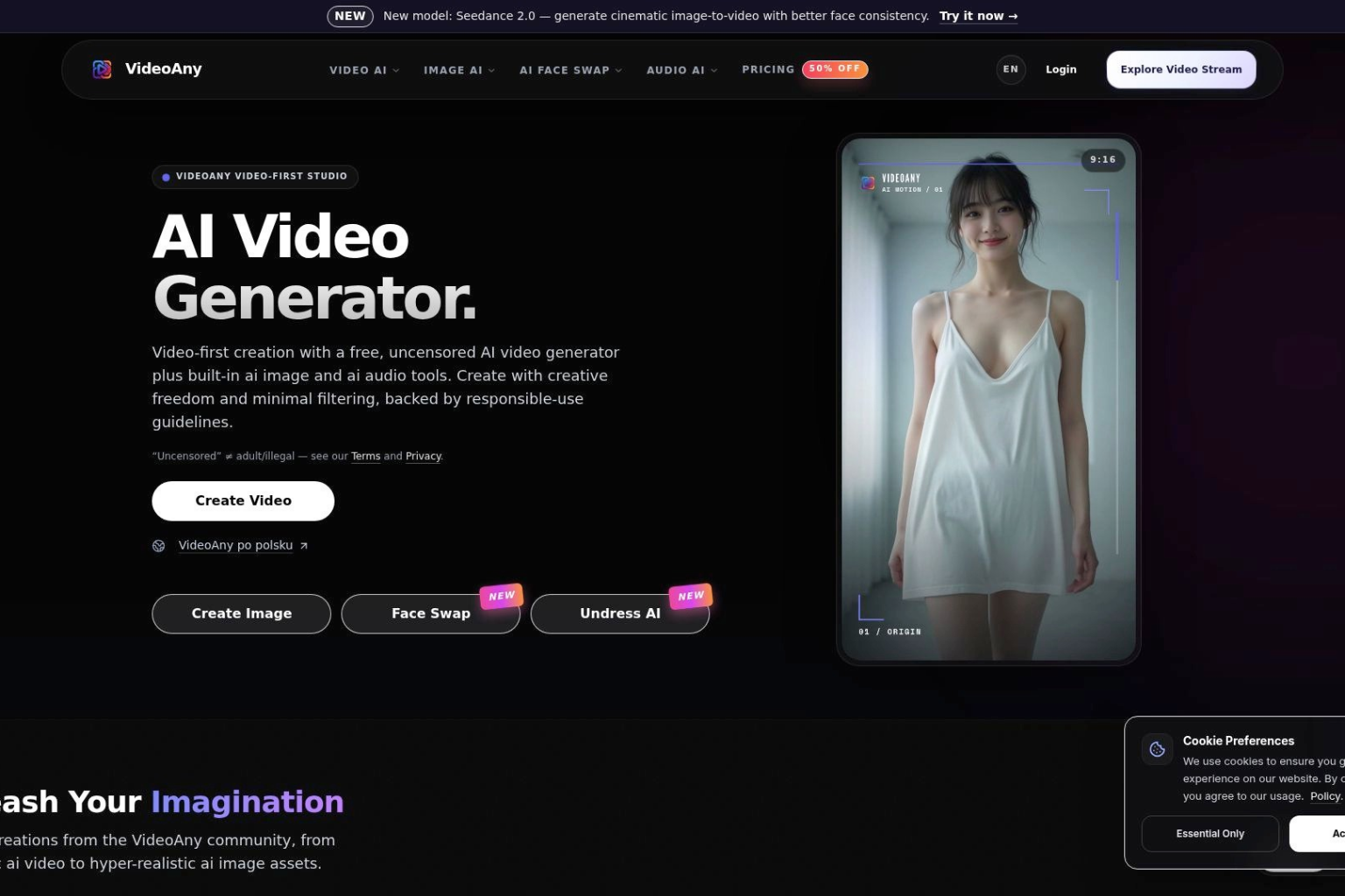The height and width of the screenshot is (896, 1345).
Task: Expand the Image AI dropdown menu
Action: pos(459,70)
